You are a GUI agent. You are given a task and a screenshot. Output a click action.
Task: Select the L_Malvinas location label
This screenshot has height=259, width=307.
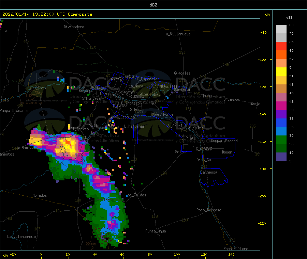click(x=134, y=126)
